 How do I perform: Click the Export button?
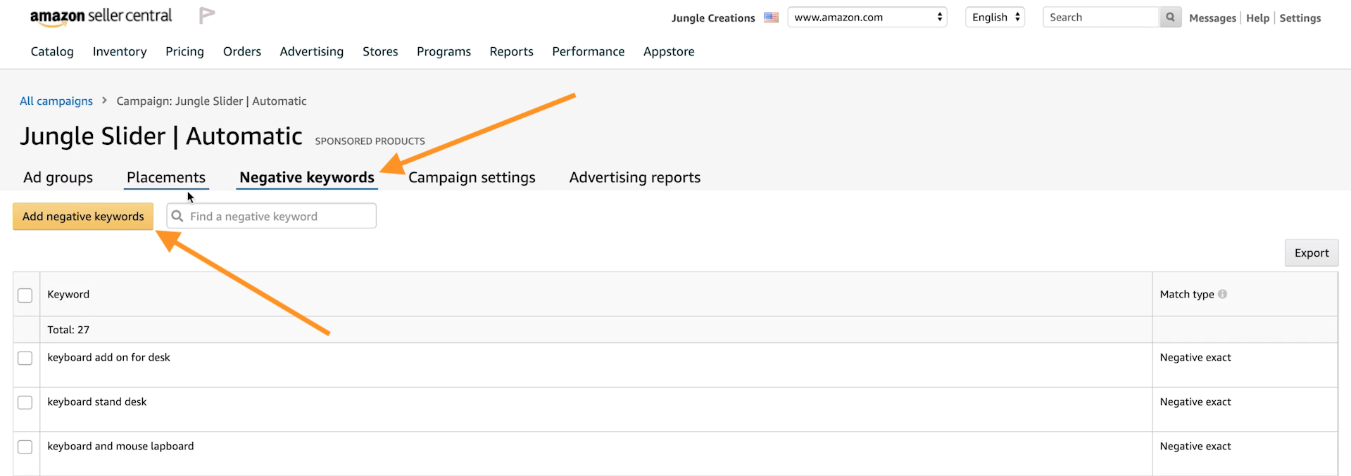point(1311,253)
